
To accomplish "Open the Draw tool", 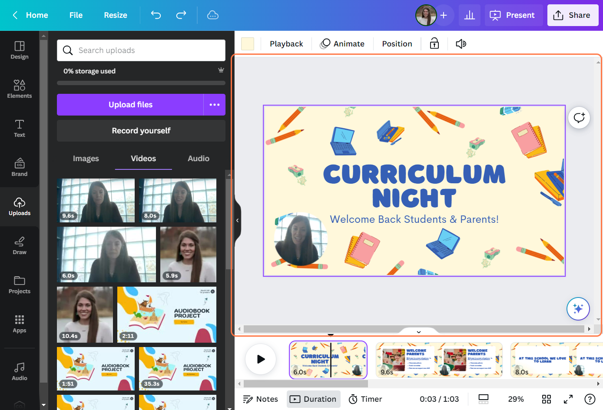I will point(20,246).
